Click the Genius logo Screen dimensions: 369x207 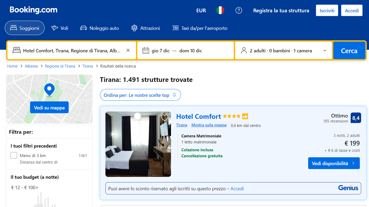(x=348, y=188)
